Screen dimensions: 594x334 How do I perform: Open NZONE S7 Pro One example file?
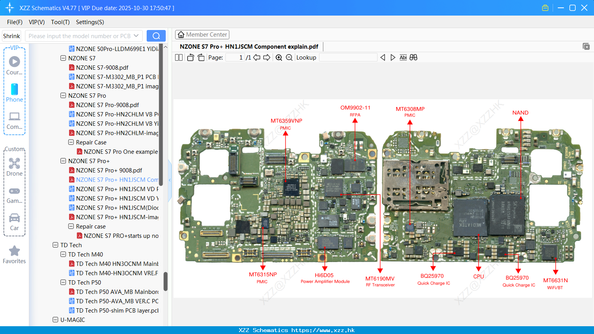[x=121, y=151]
